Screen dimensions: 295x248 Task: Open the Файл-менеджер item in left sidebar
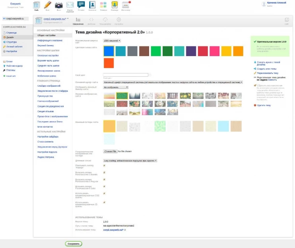click(x=14, y=66)
